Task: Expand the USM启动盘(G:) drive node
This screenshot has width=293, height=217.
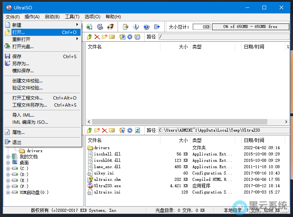Action: [x=8, y=192]
